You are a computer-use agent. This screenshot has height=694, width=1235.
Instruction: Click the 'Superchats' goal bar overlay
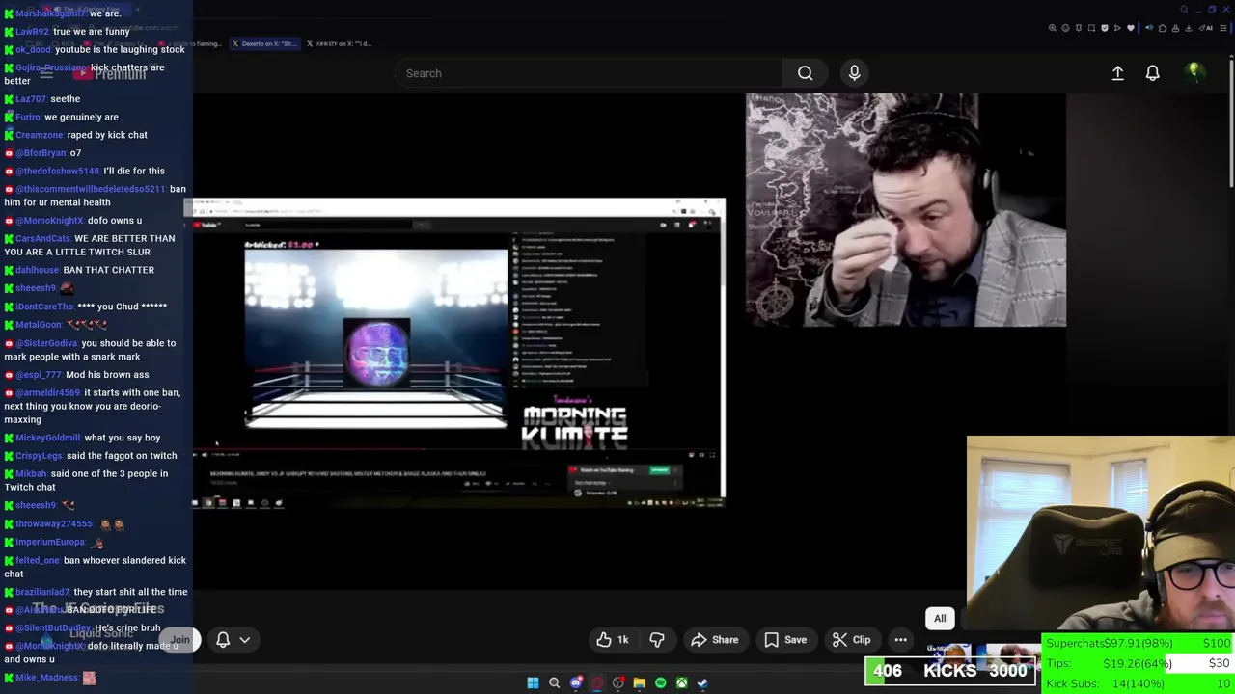[x=1139, y=643]
